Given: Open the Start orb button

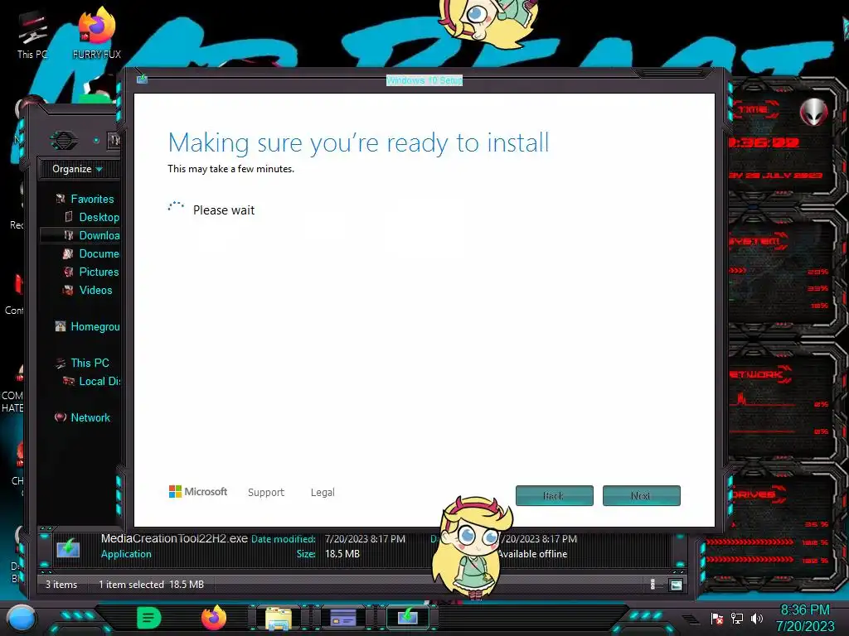Looking at the screenshot, I should [22, 618].
